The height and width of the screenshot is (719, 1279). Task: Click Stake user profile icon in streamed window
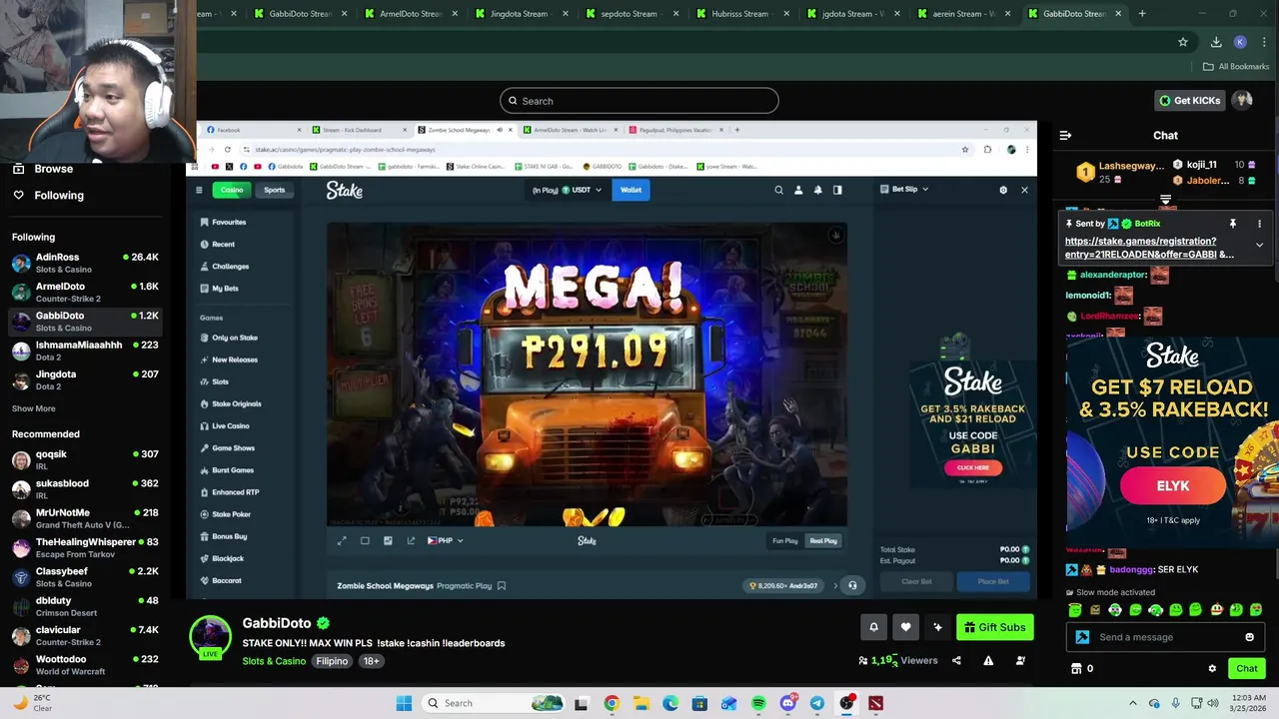pos(797,190)
